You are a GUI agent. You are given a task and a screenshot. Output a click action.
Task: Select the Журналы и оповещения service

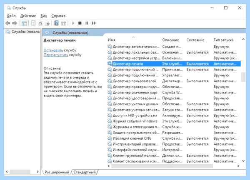click(174, 127)
